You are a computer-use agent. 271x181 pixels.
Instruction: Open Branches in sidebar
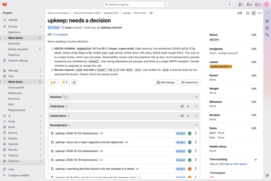23,43
